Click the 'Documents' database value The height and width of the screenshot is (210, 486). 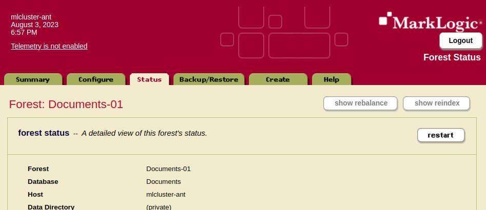click(163, 181)
